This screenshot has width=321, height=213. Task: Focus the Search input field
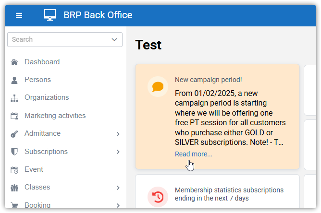58,39
